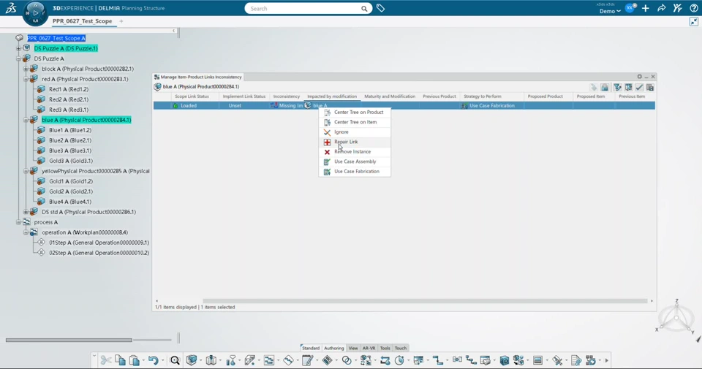Screen dimensions: 702x369
Task: Collapse the process A node
Action: pos(18,222)
